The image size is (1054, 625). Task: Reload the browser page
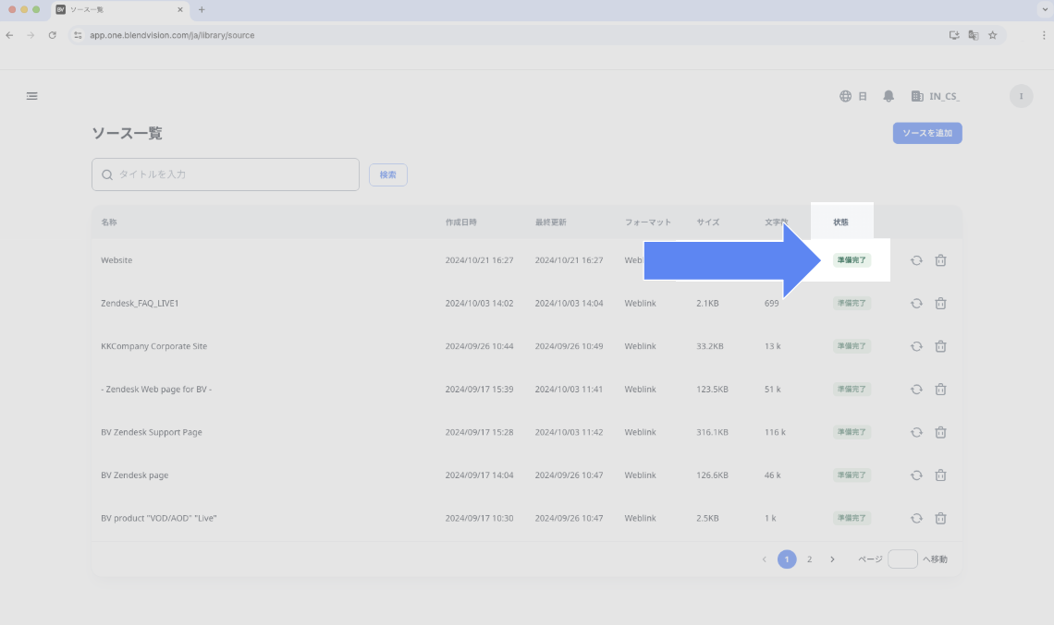pos(53,35)
